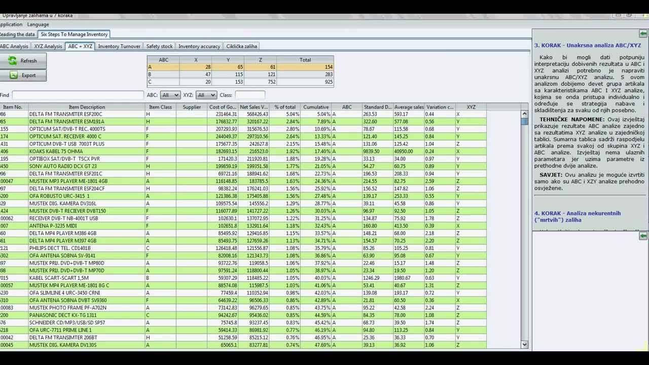Open 4. KORAK Analiza nekurentnih zaliha link

[x=578, y=216]
